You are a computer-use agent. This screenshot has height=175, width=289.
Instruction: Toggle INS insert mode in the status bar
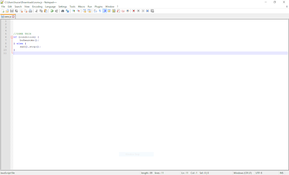tap(282, 173)
